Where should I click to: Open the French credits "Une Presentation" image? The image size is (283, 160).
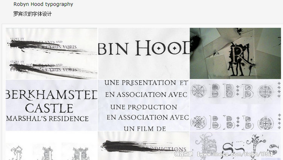(x=144, y=105)
